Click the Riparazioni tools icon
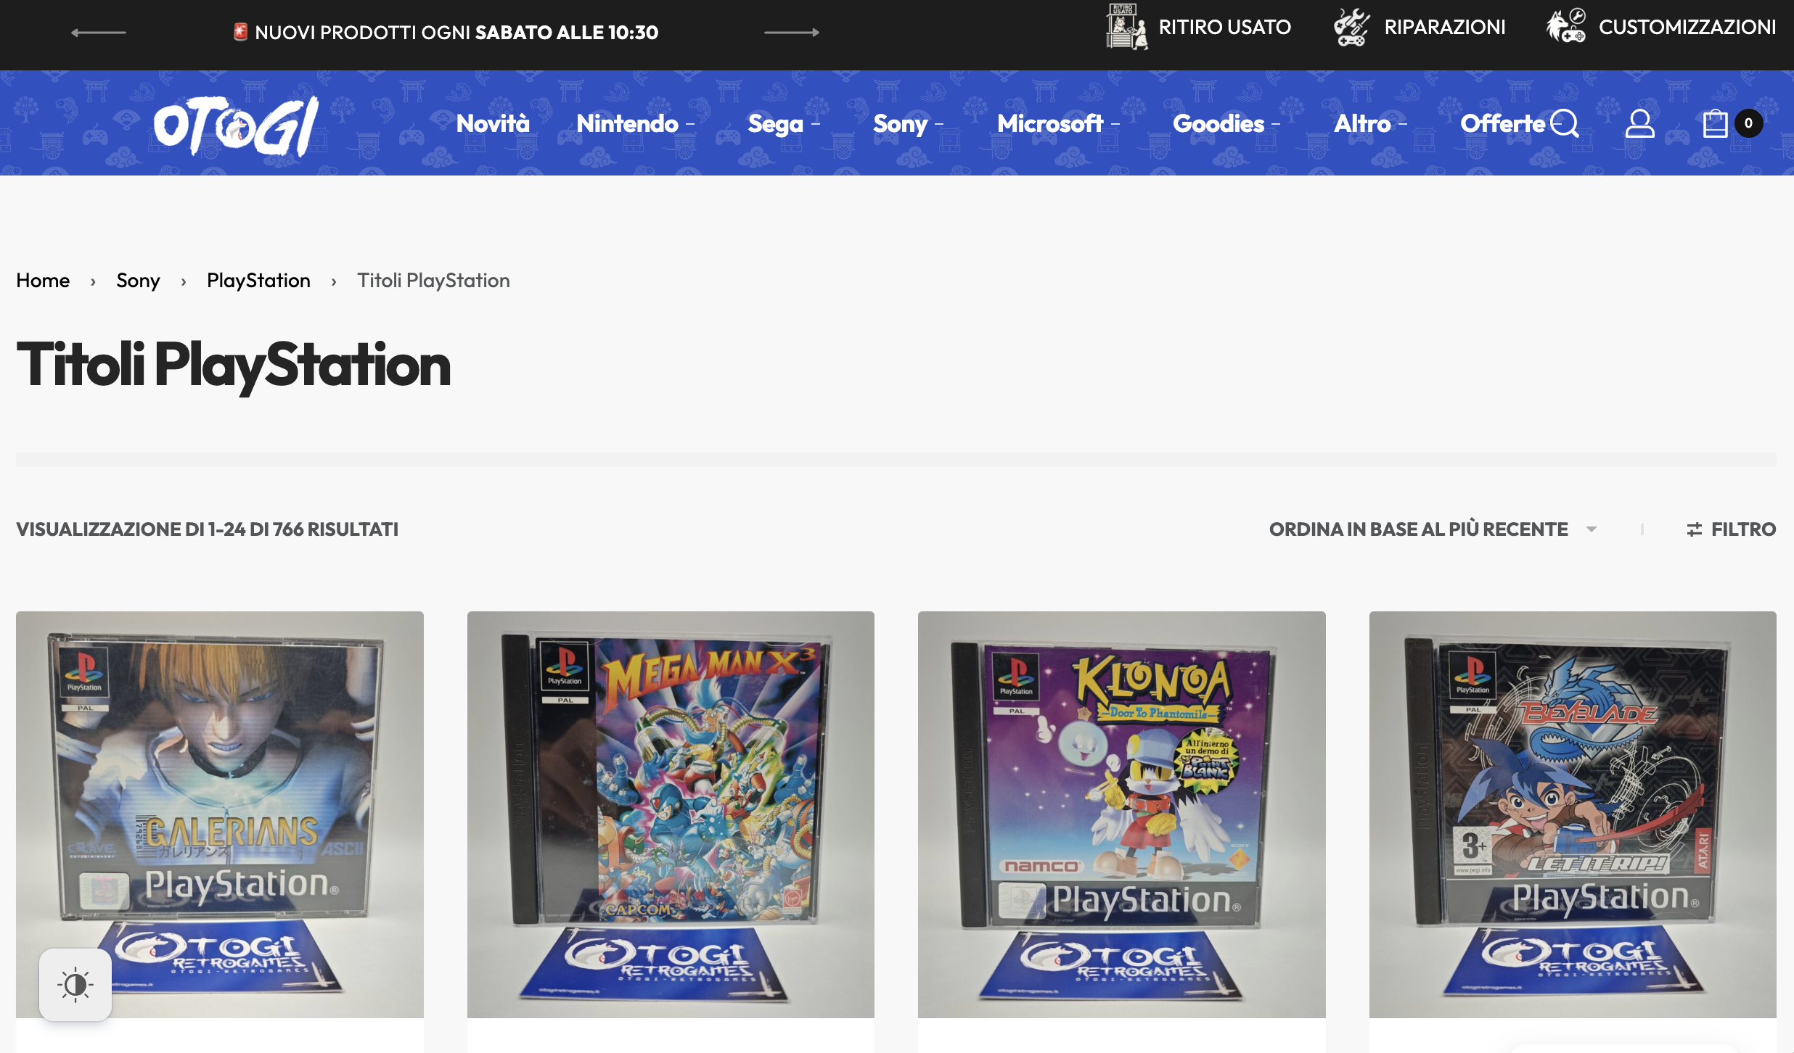 point(1352,27)
